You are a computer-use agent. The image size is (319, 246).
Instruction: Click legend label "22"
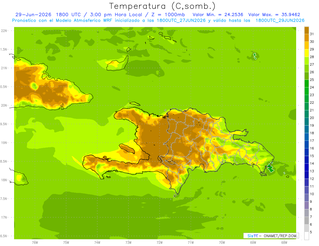(312, 102)
